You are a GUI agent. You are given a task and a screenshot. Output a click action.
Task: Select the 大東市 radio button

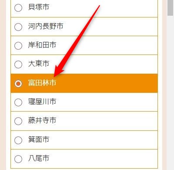(18, 65)
